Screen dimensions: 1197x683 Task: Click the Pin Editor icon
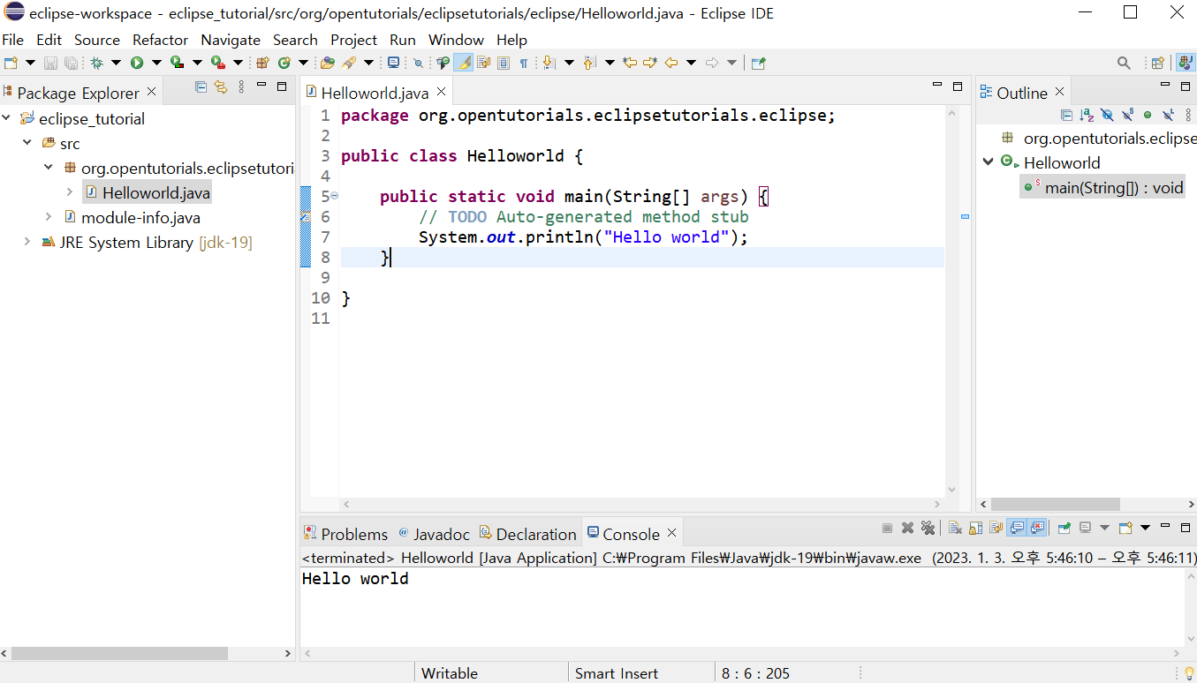point(758,63)
